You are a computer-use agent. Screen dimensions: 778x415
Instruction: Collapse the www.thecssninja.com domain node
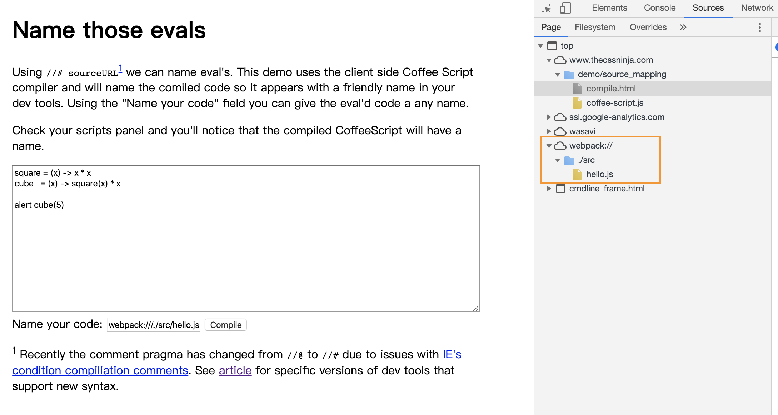point(549,60)
